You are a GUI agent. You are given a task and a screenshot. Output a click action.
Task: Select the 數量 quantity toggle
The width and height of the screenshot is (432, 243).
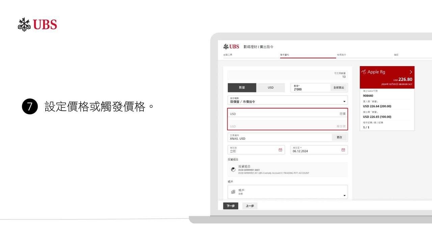pyautogui.click(x=242, y=88)
